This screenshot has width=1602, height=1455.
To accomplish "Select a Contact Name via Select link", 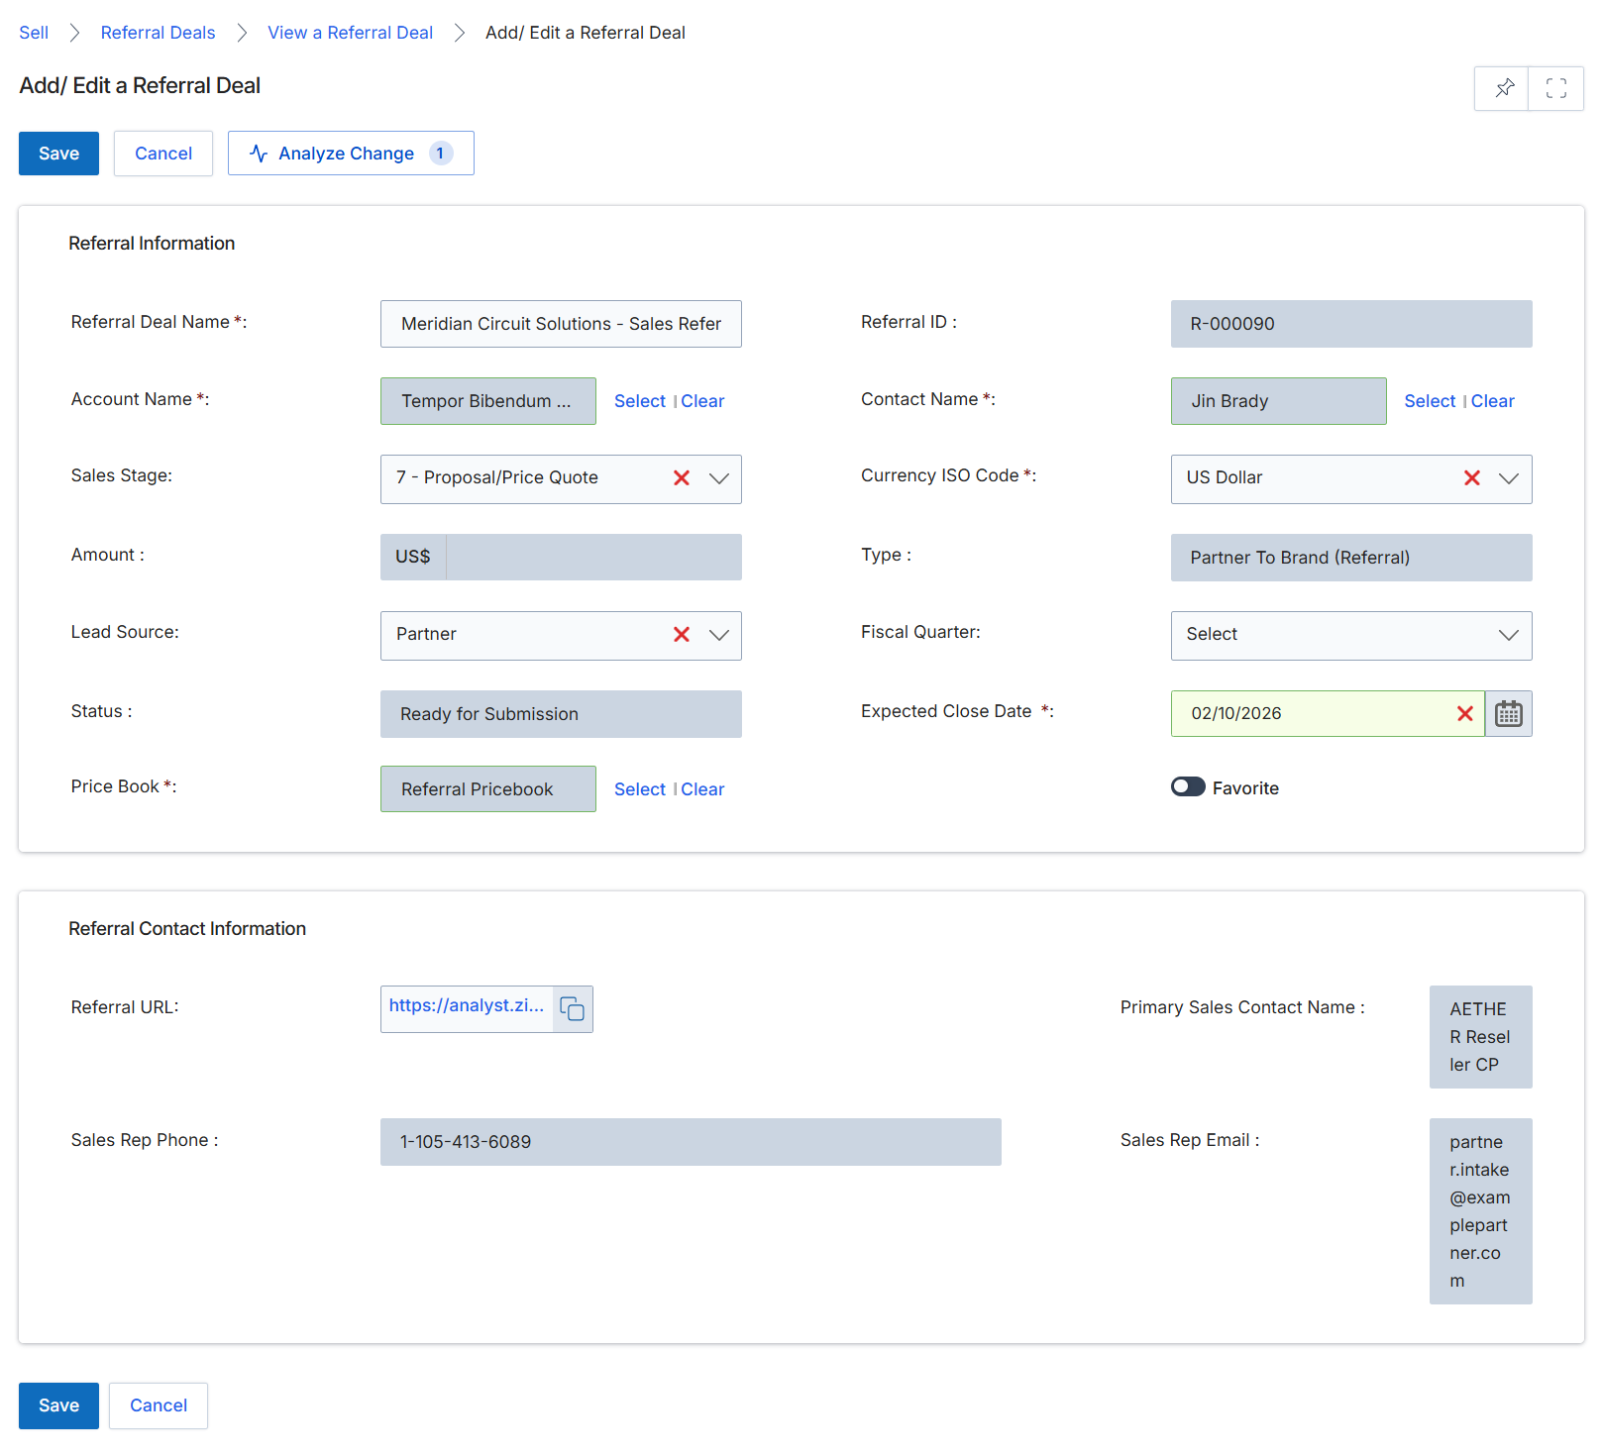I will click(1430, 401).
